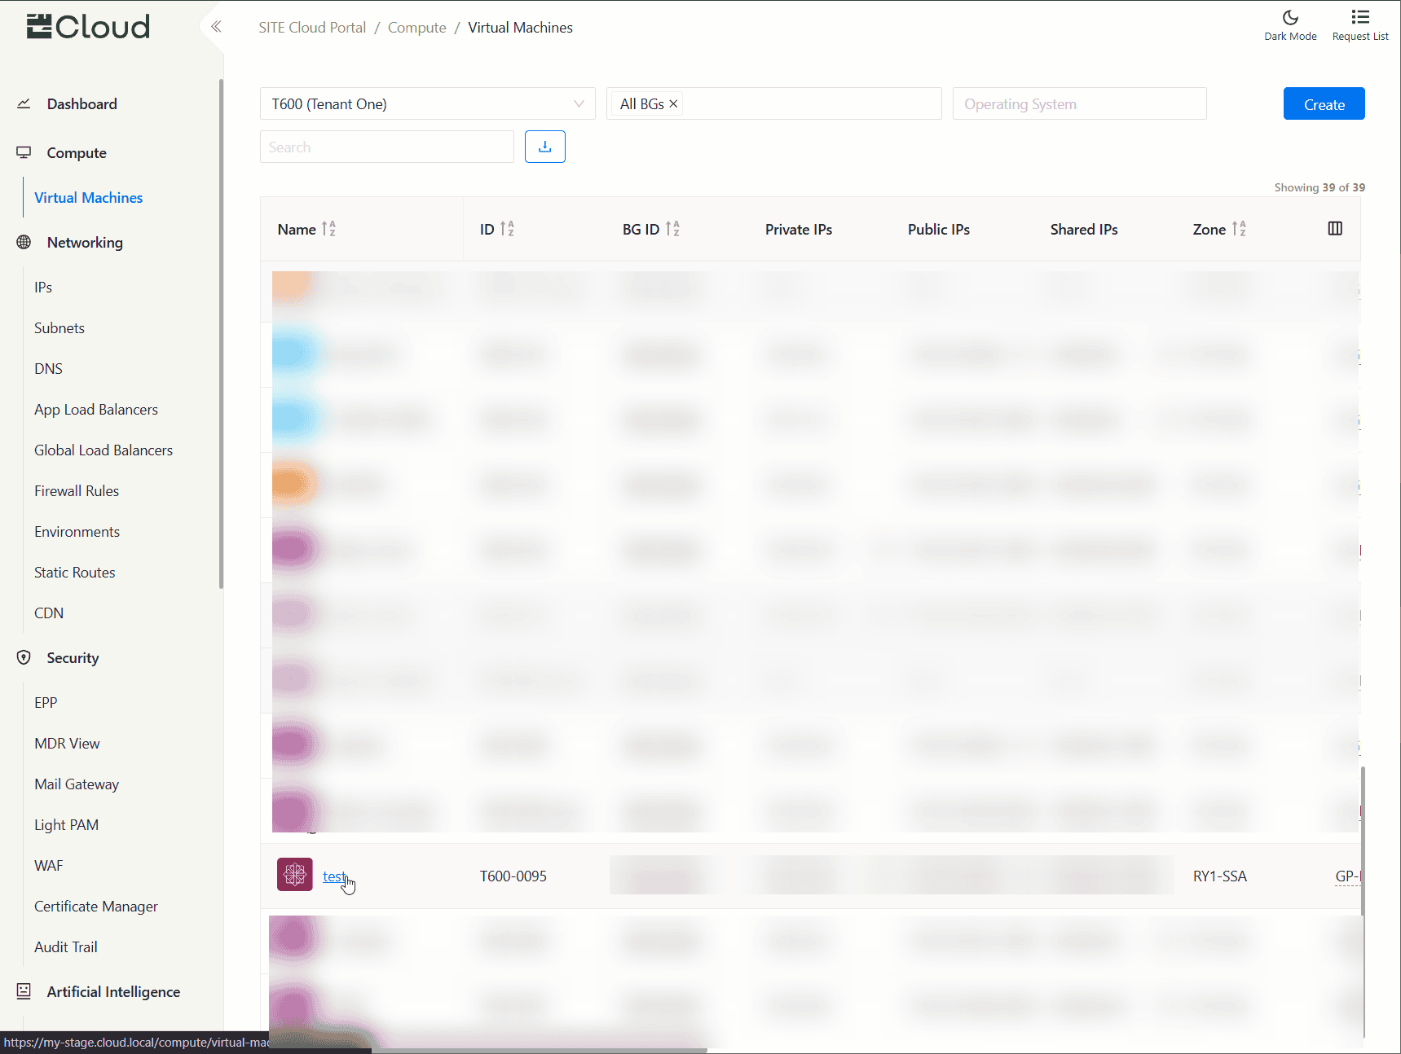Sort table by BG ID column
Screen dimensions: 1401x1054
pyautogui.click(x=672, y=230)
